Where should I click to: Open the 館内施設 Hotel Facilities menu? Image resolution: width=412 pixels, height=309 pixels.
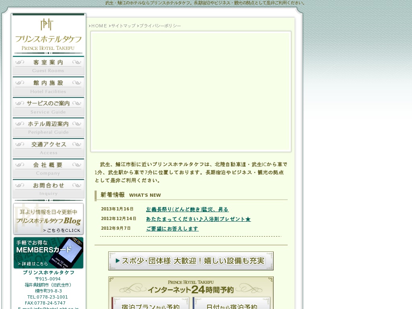(x=48, y=86)
